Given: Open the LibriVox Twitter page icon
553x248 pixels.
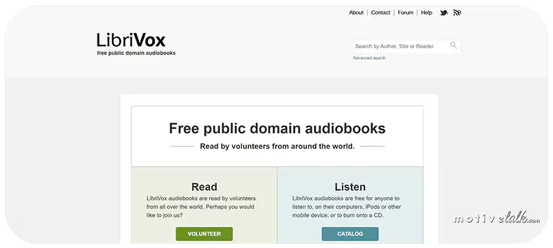Looking at the screenshot, I should coord(444,12).
